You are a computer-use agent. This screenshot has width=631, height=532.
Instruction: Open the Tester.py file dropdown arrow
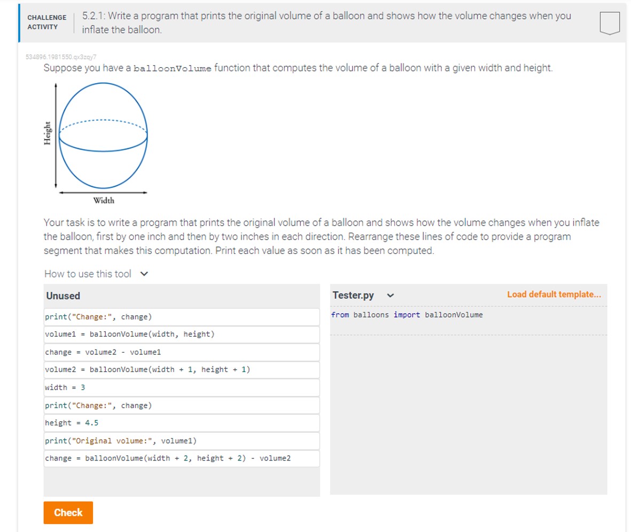[x=391, y=294]
